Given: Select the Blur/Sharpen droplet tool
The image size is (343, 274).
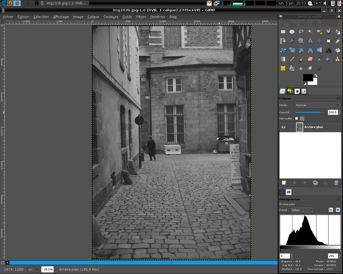Looking at the screenshot, I should (x=301, y=68).
